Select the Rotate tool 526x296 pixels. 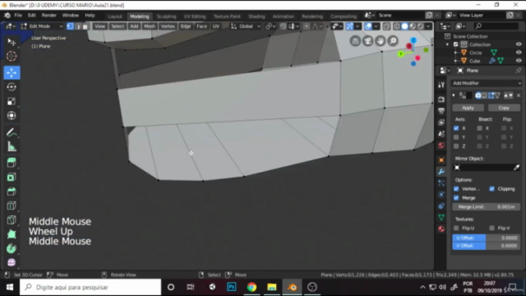click(x=12, y=87)
